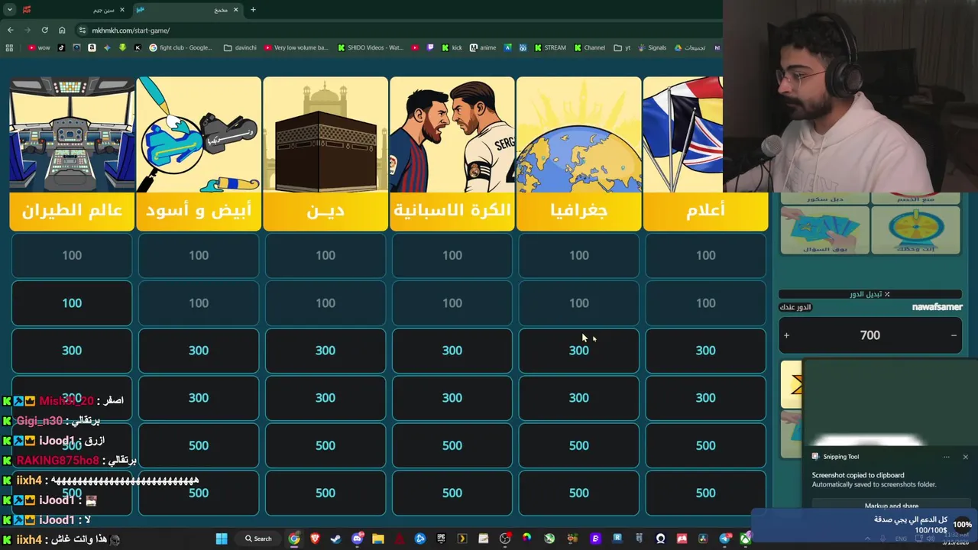
Task: Open the wow YouTube bookmark
Action: 38,47
